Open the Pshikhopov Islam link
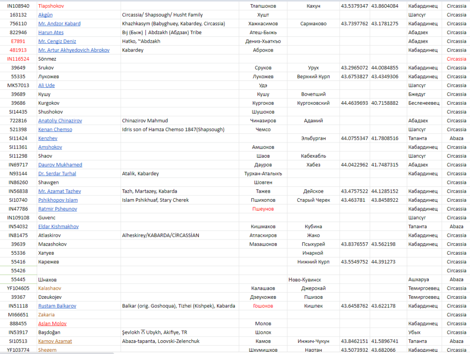Viewport: 470px width, 354px height. (58, 200)
